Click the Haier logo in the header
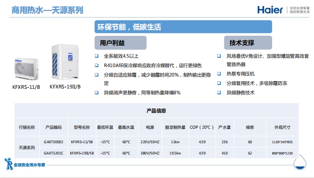Viewport: 314px width, 178px height. (x=270, y=9)
